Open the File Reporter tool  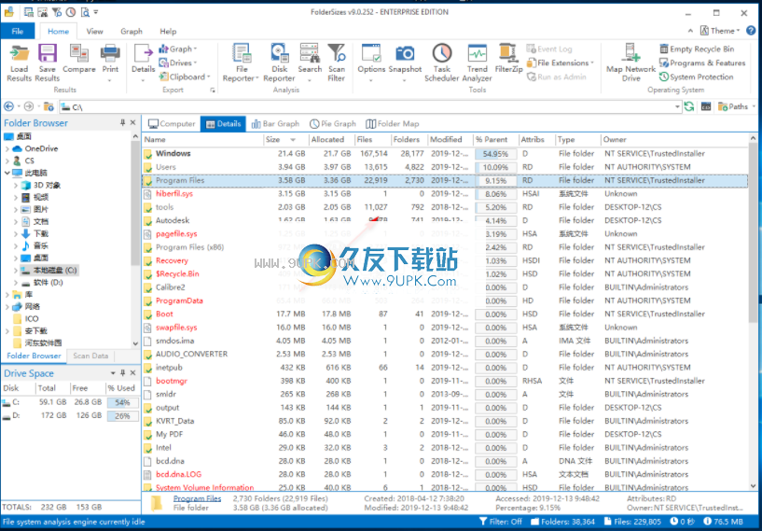(x=241, y=63)
